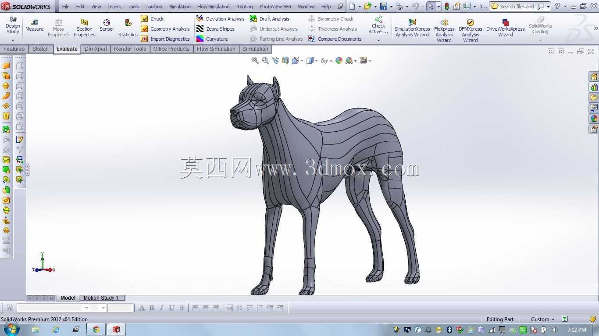The width and height of the screenshot is (599, 336).
Task: Switch to the Render Tools tab
Action: tap(130, 49)
